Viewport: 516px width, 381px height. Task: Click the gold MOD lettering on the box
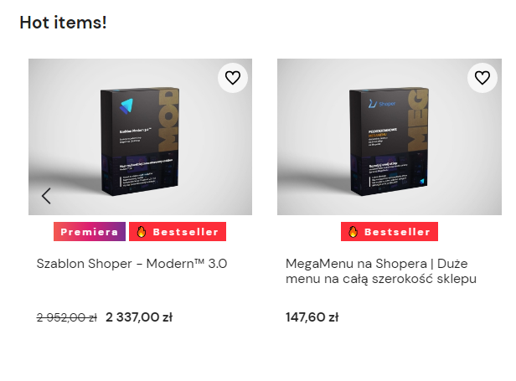168,120
